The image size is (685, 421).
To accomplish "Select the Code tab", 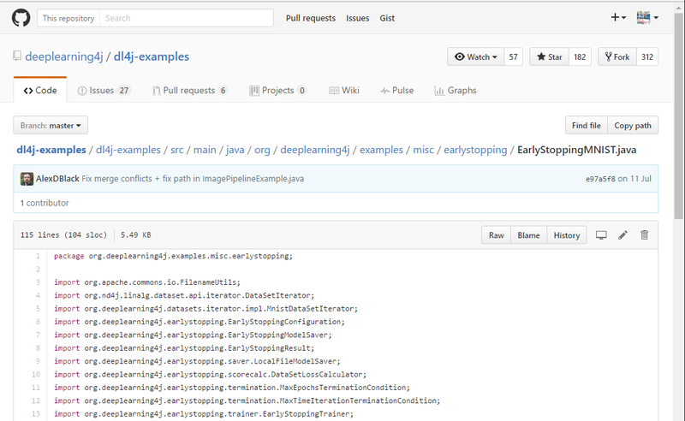I will (x=40, y=91).
